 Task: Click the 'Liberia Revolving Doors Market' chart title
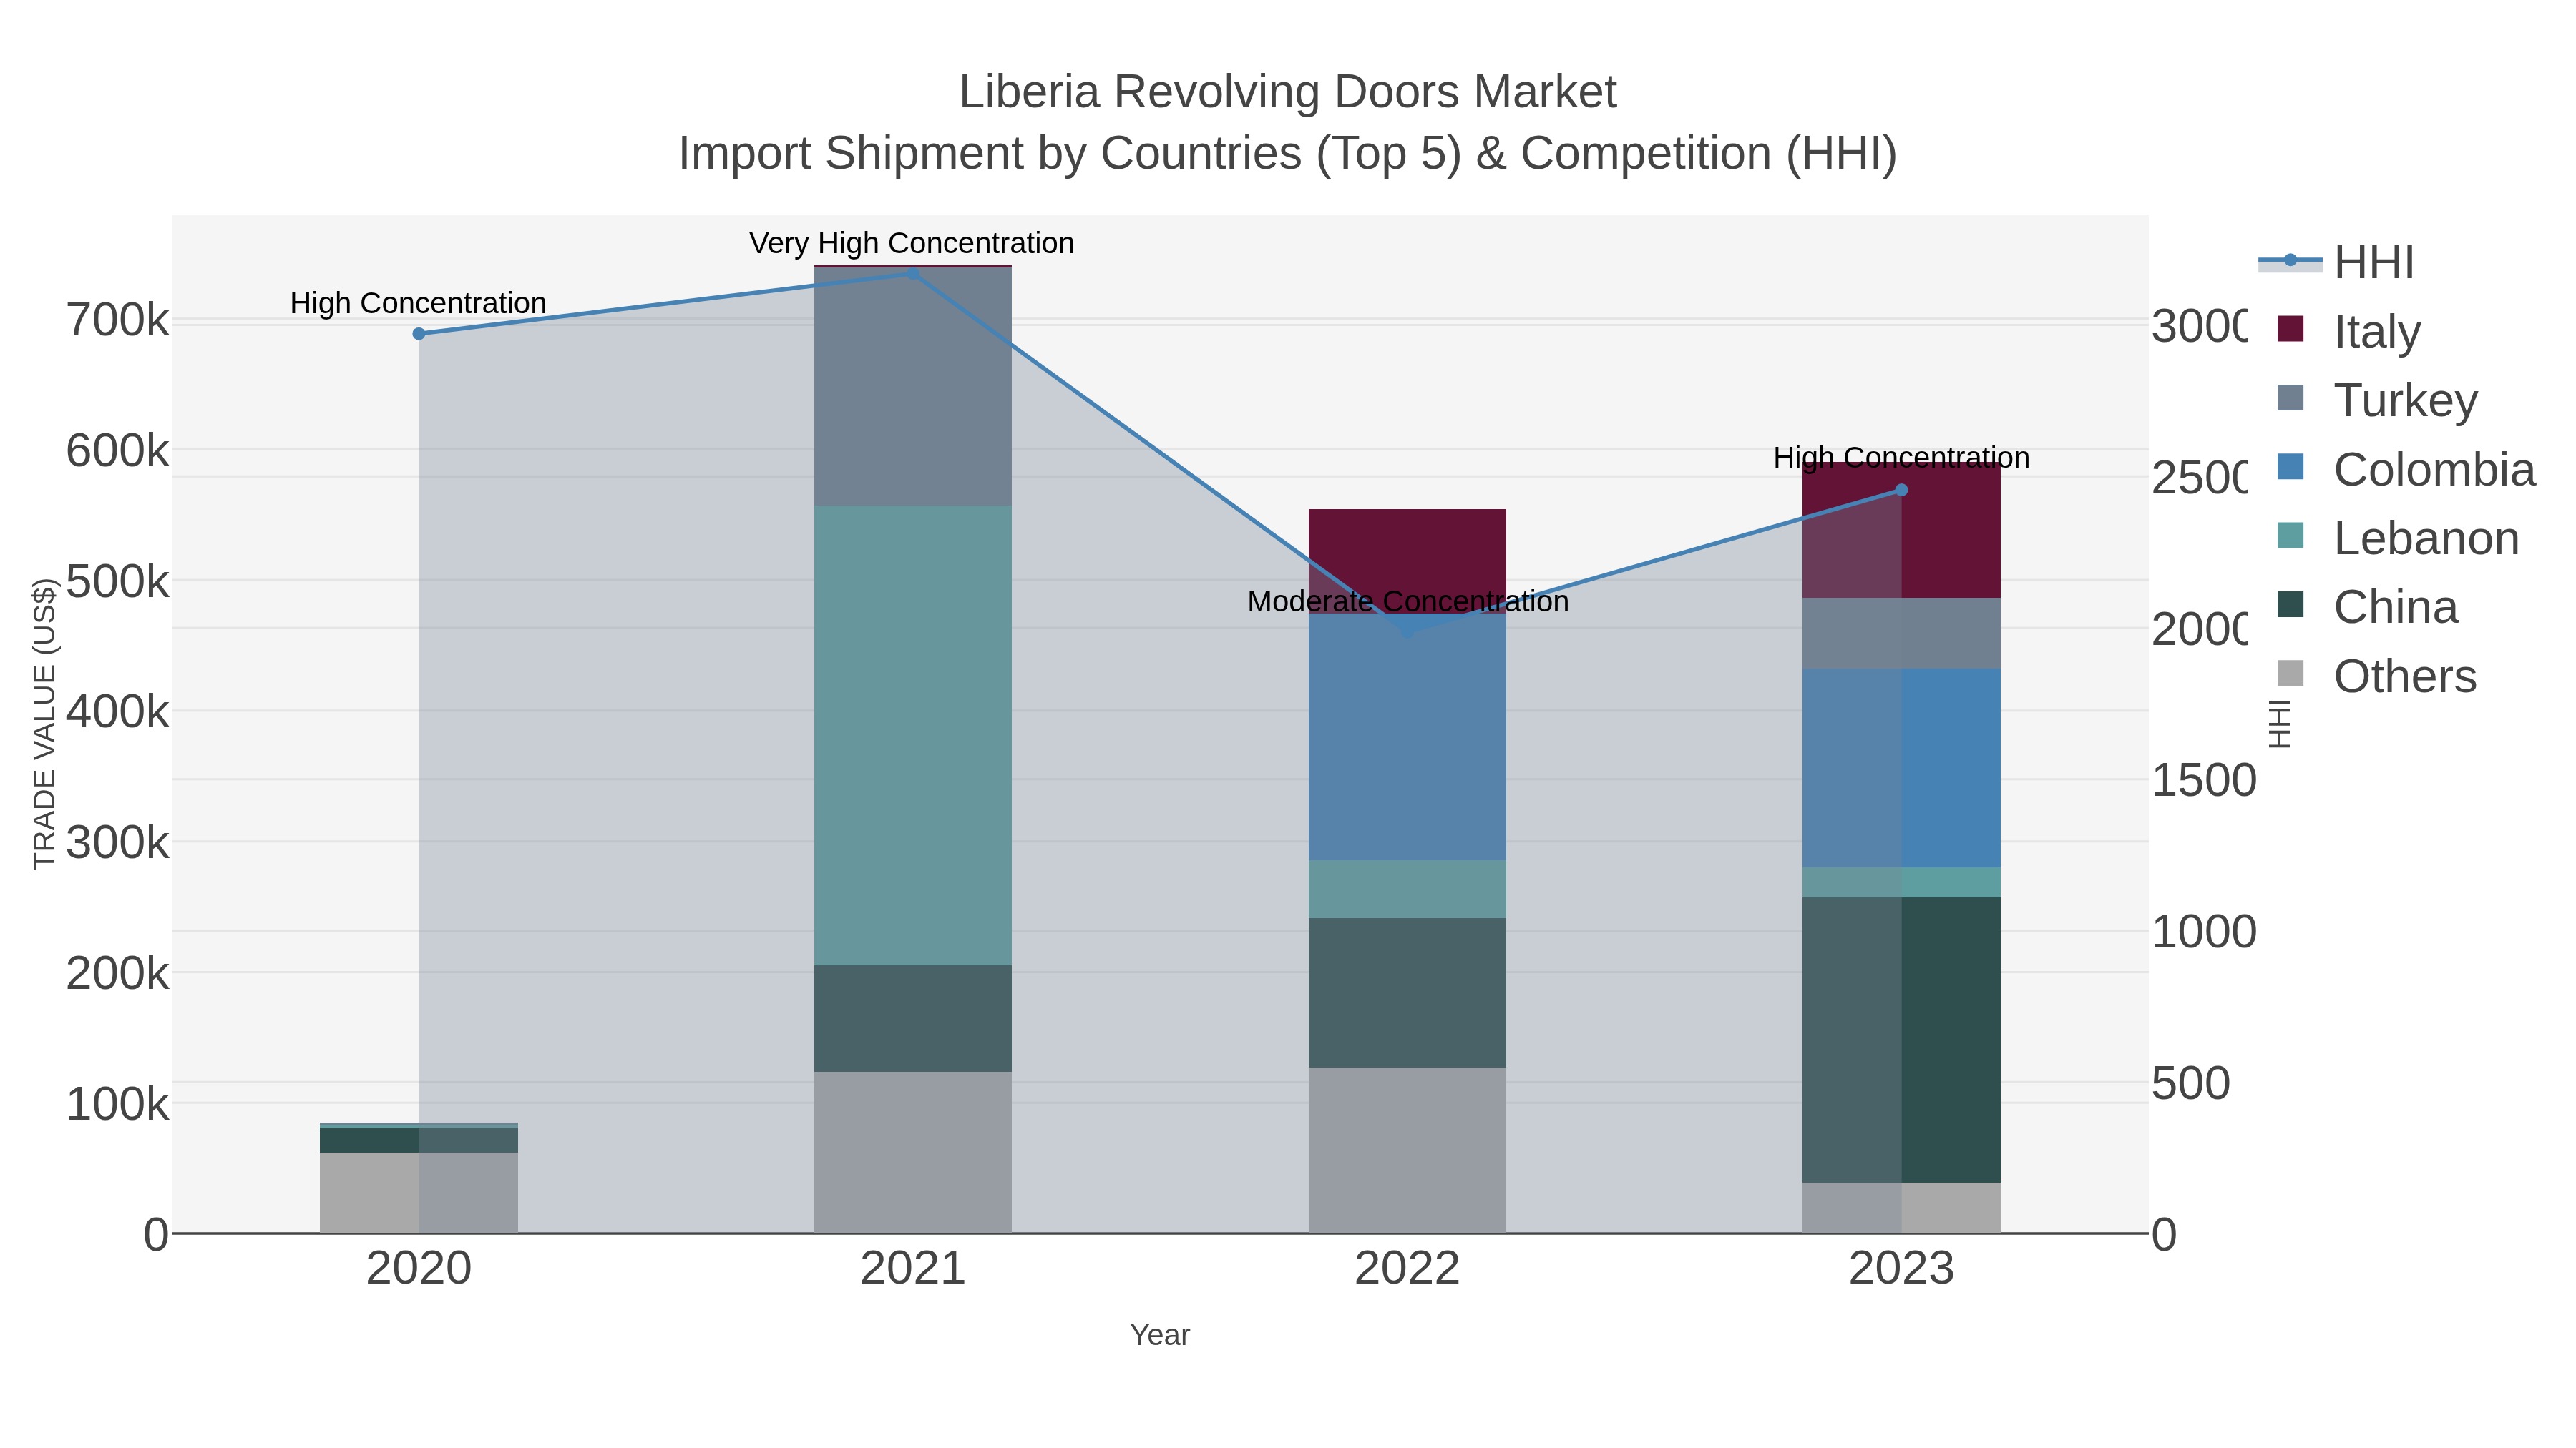1288,92
